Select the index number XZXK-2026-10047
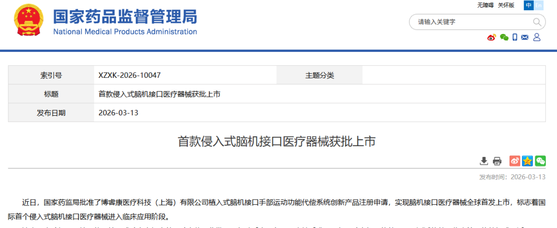 (x=129, y=75)
